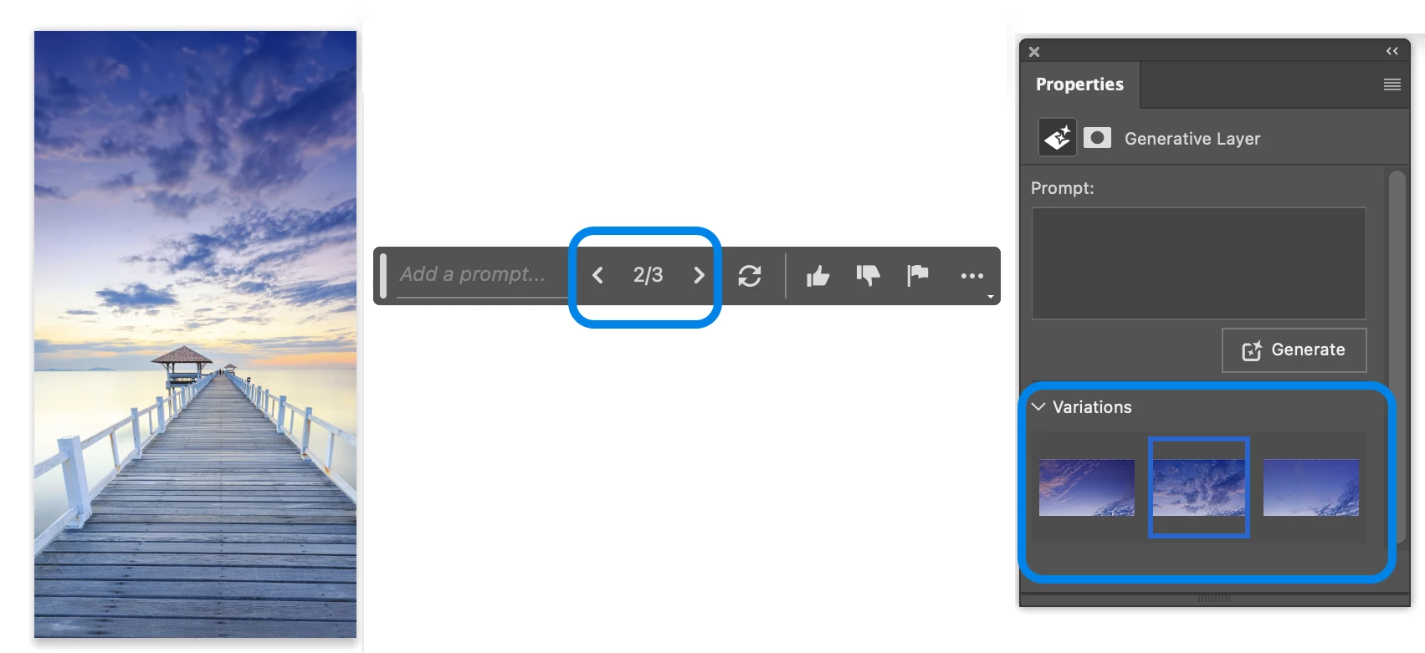Collapse the Variations section

point(1038,406)
